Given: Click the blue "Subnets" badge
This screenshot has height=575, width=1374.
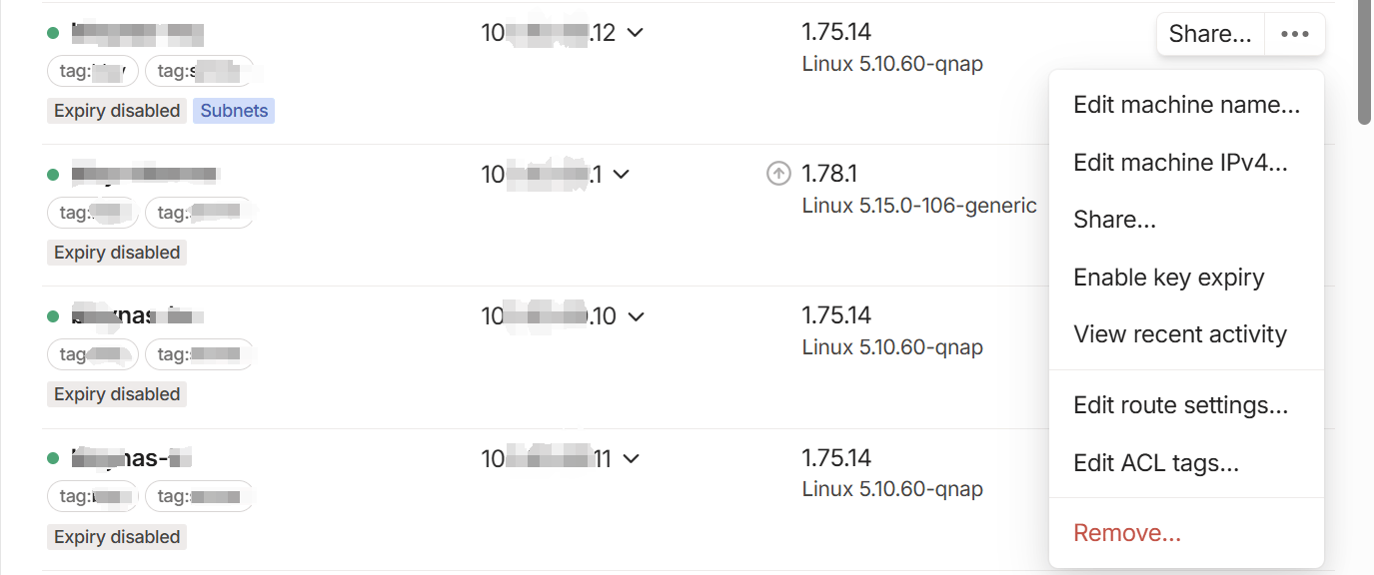Looking at the screenshot, I should point(234,111).
